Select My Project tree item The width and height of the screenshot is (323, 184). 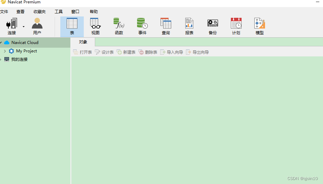[26, 51]
